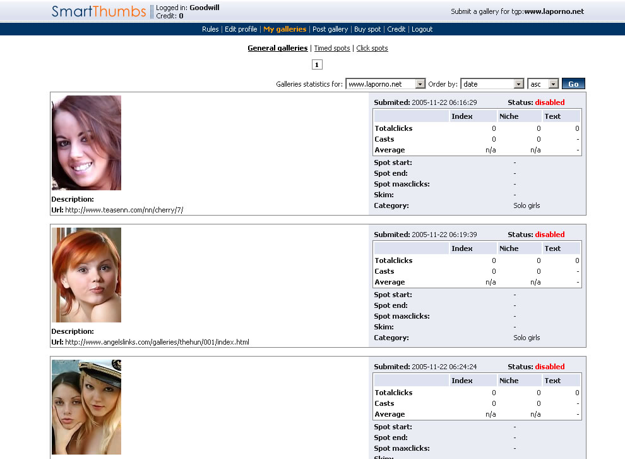Click disabled status of the 06:16:29 gallery
This screenshot has height=459, width=625.
click(x=550, y=102)
